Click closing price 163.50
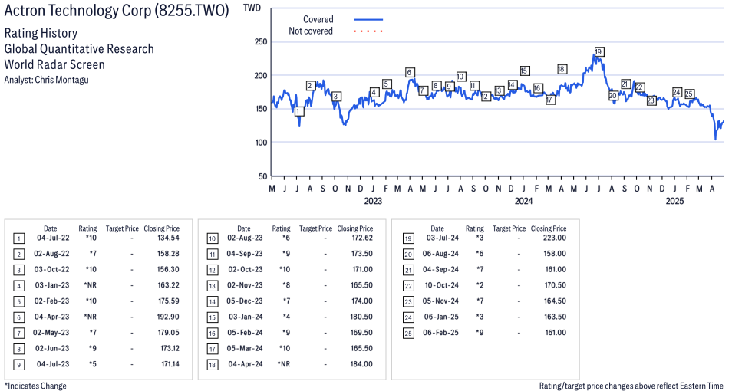Viewport: 732px width, 391px height. tap(555, 317)
